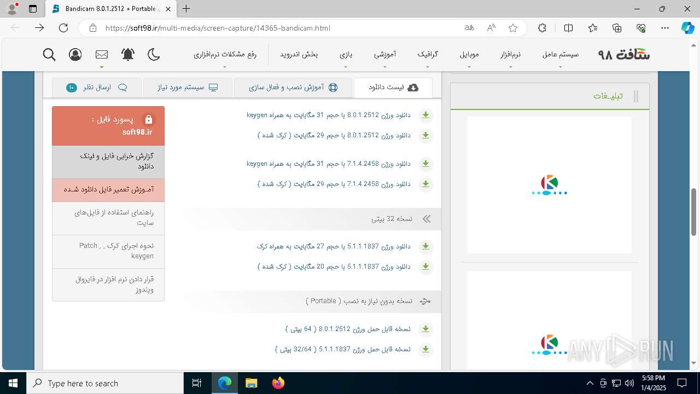Click download arrow for 5.1.1.1837 20 MB version
This screenshot has width=700, height=394.
click(425, 267)
